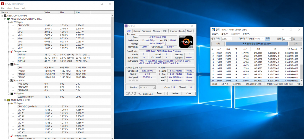Collapse the Utilization node
Image resolution: width=304 pixels, height=139 pixels.
pos(9,93)
